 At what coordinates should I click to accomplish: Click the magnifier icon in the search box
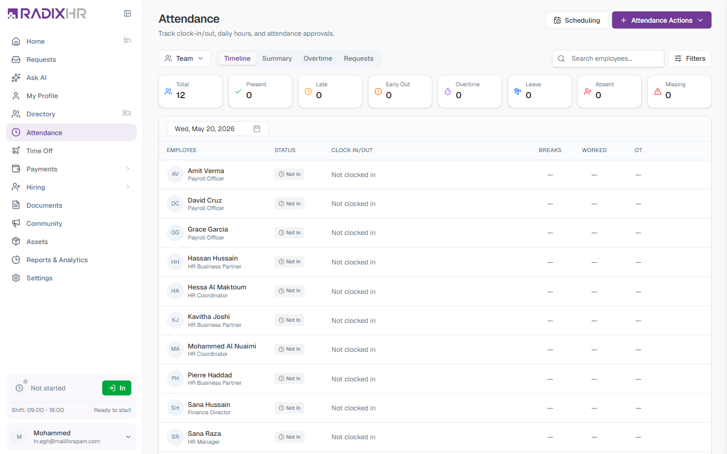(x=561, y=58)
